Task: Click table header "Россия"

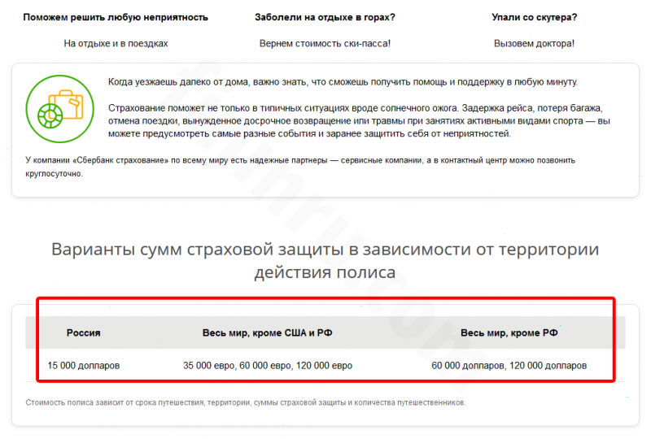Action: pyautogui.click(x=84, y=333)
